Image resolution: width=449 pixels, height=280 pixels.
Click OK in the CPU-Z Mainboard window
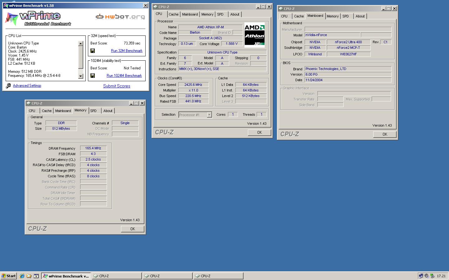point(385,134)
